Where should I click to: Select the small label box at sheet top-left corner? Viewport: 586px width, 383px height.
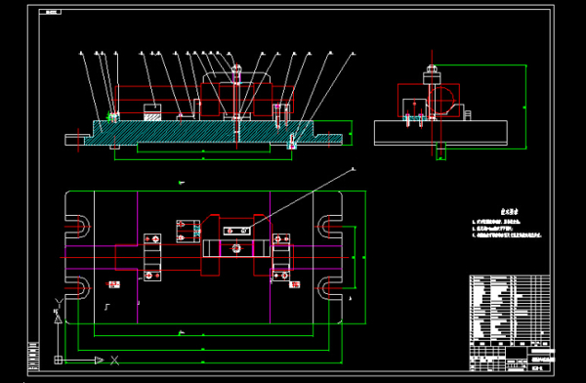pos(50,12)
